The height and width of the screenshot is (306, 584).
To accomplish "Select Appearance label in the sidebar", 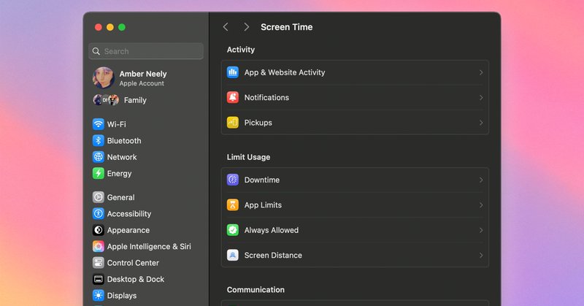I will click(128, 230).
